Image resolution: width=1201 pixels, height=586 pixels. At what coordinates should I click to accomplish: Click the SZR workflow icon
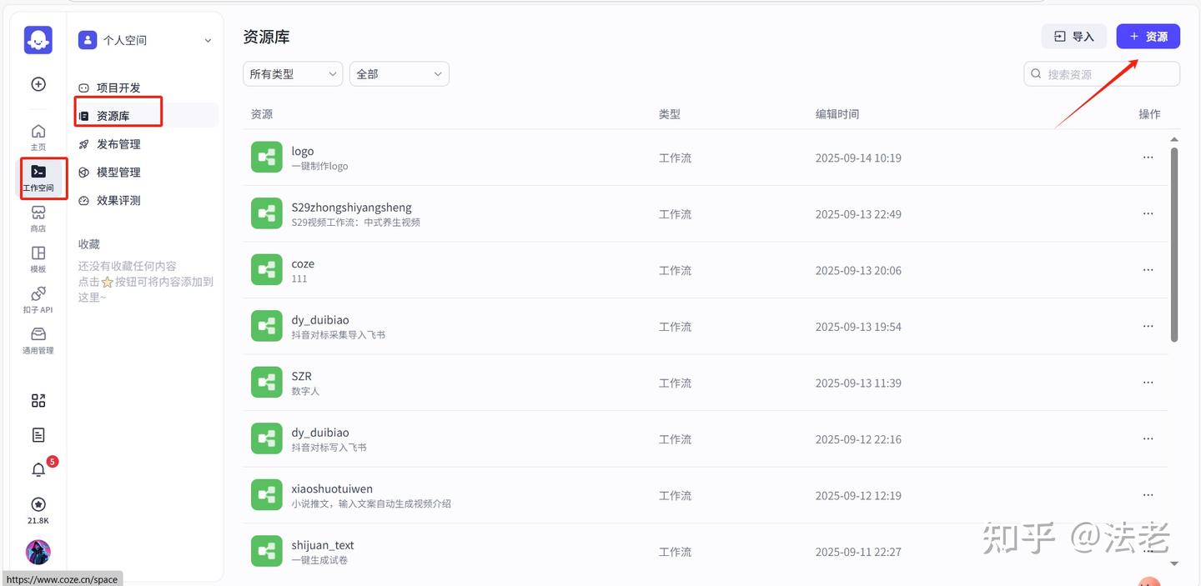click(x=267, y=383)
